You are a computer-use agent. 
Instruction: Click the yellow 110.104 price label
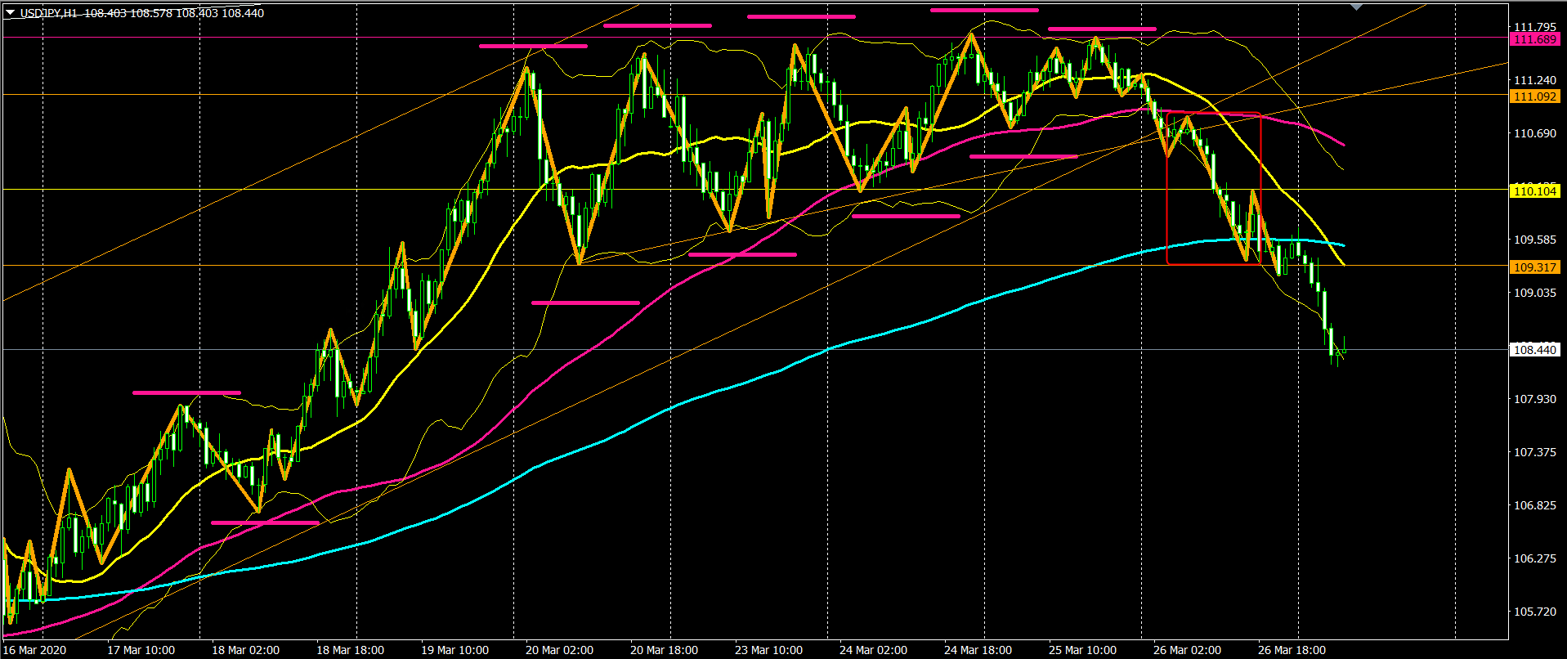pos(1535,191)
